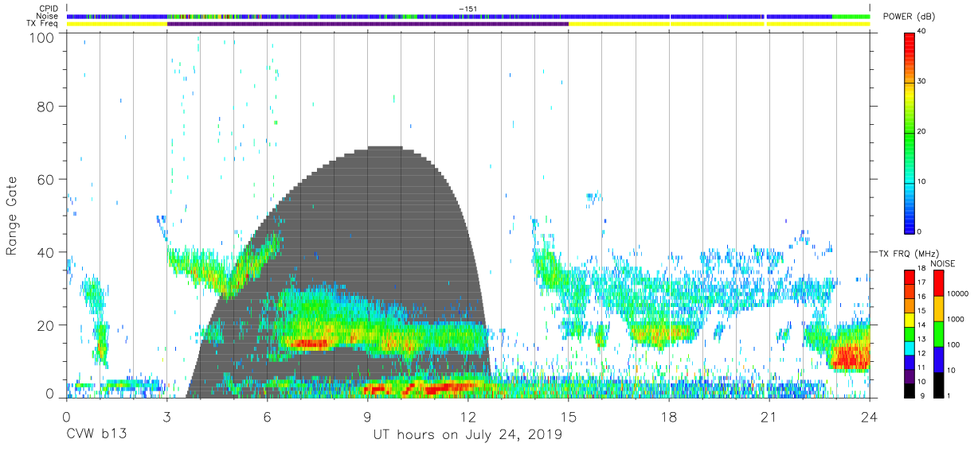Click the Noise strip above the plot
Image resolution: width=978 pixels, height=451 pixels.
[467, 16]
